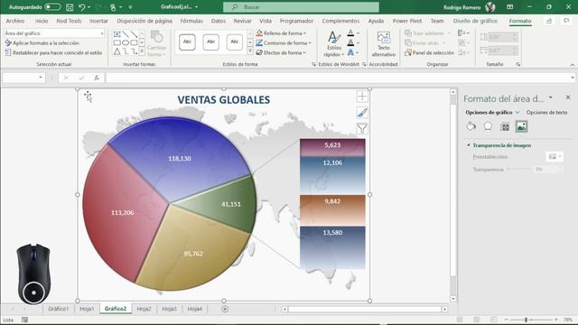The width and height of the screenshot is (578, 325).
Task: Select the oval shape in shapes gallery
Action: [126, 42]
